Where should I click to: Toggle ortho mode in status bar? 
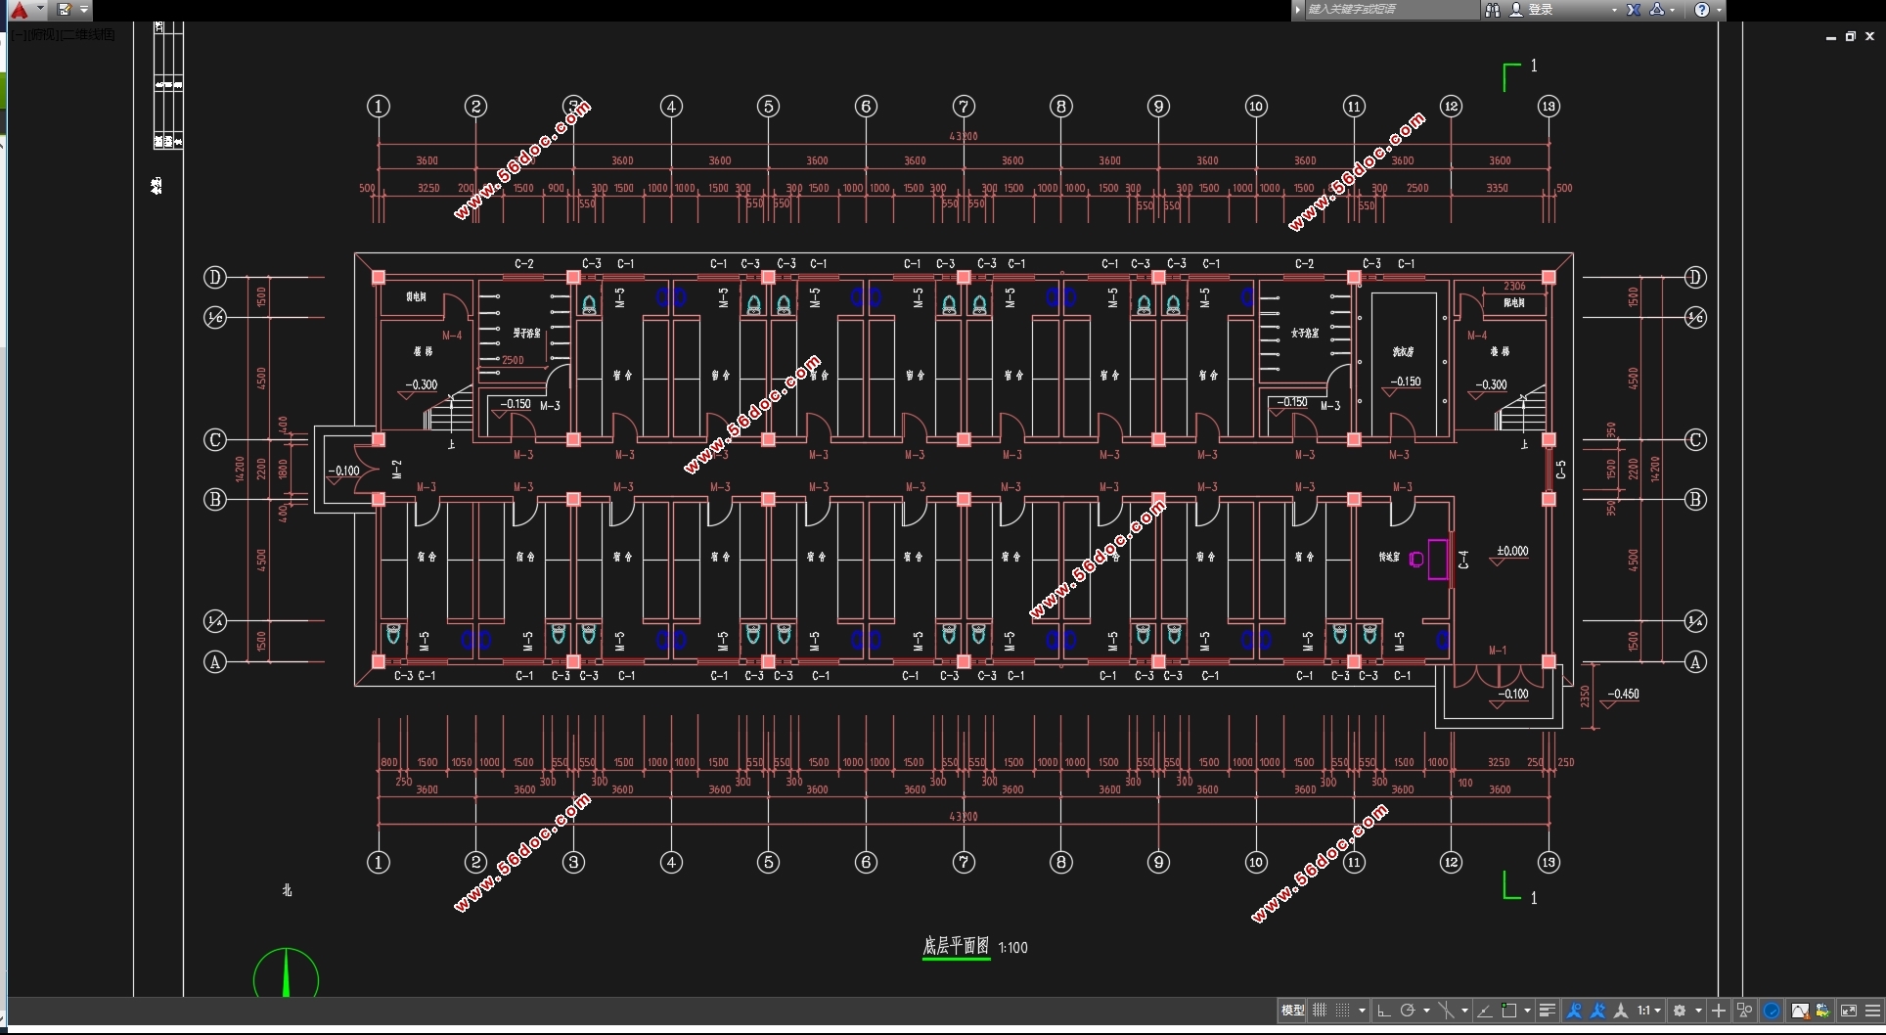click(1383, 1011)
